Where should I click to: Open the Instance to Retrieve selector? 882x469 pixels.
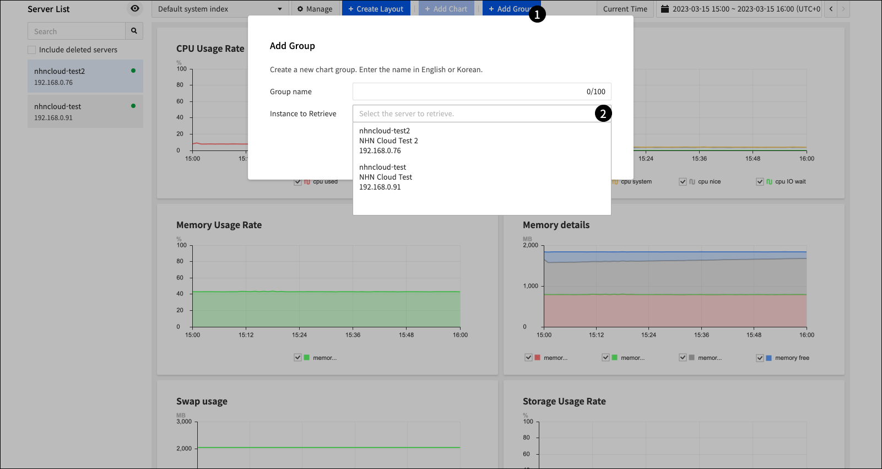pos(474,114)
